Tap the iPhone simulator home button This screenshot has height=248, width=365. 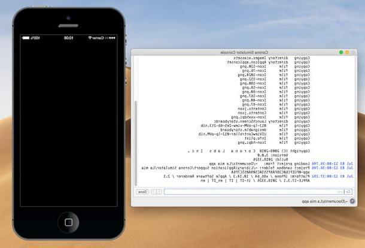click(68, 222)
